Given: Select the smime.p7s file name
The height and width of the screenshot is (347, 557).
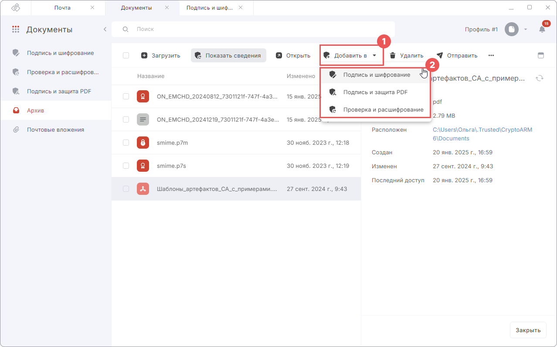Looking at the screenshot, I should pyautogui.click(x=172, y=166).
